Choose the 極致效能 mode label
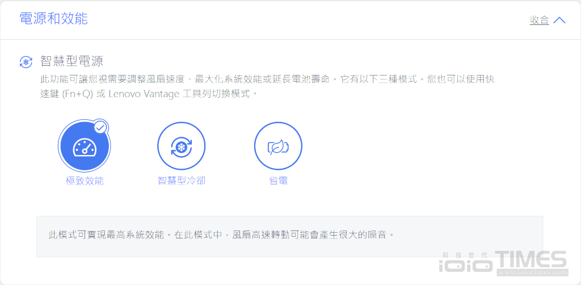Viewport: 581px width, 285px height. 85,181
